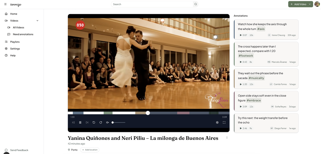This screenshot has width=321, height=154.
Task: Click Send Feedback link
Action: [x=19, y=150]
